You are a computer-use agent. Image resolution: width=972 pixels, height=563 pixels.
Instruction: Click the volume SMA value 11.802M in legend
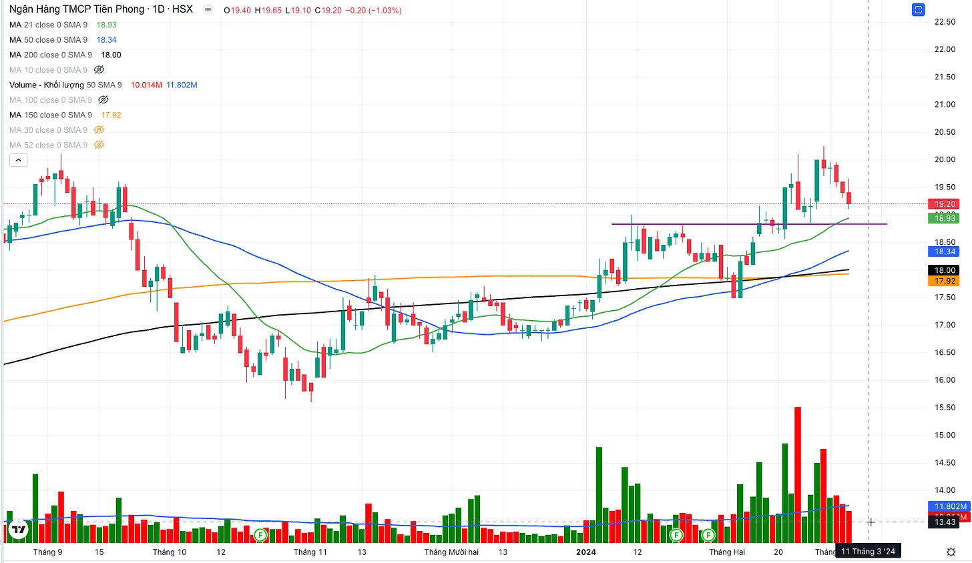coord(182,85)
